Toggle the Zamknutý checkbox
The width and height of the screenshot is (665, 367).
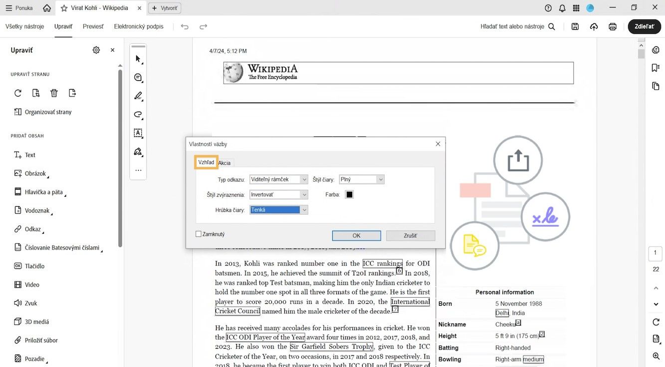tap(199, 234)
